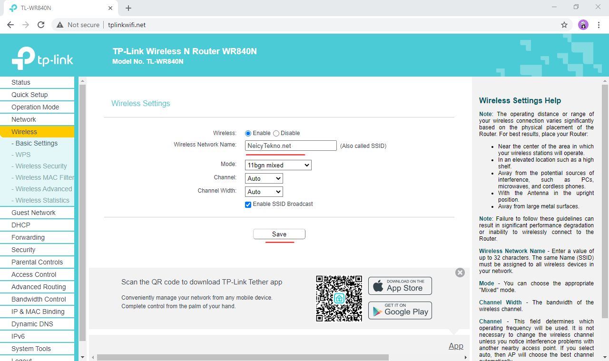Close the TL-WR840N browser tab
Image resolution: width=609 pixels, height=361 pixels.
click(x=110, y=8)
